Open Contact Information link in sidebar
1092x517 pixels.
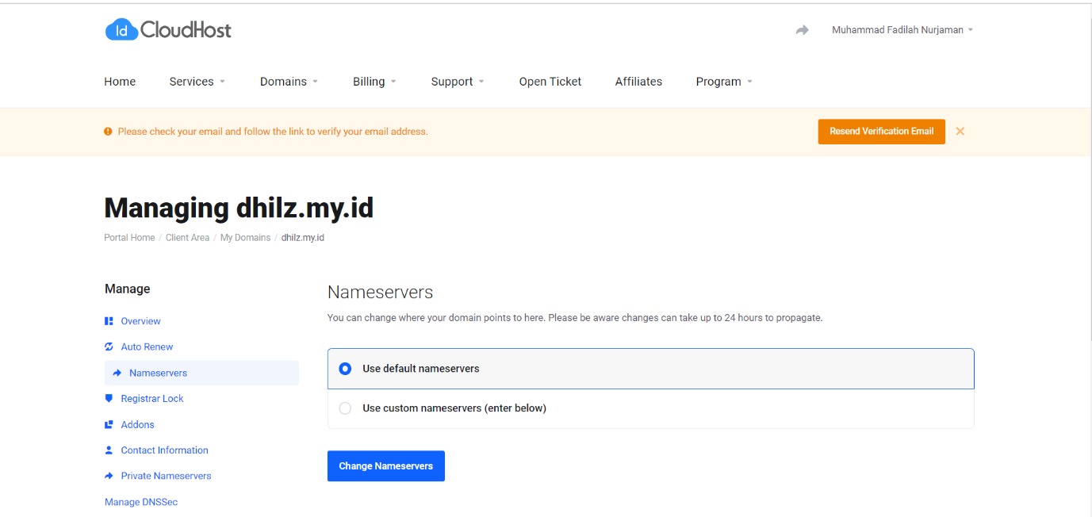click(x=164, y=450)
